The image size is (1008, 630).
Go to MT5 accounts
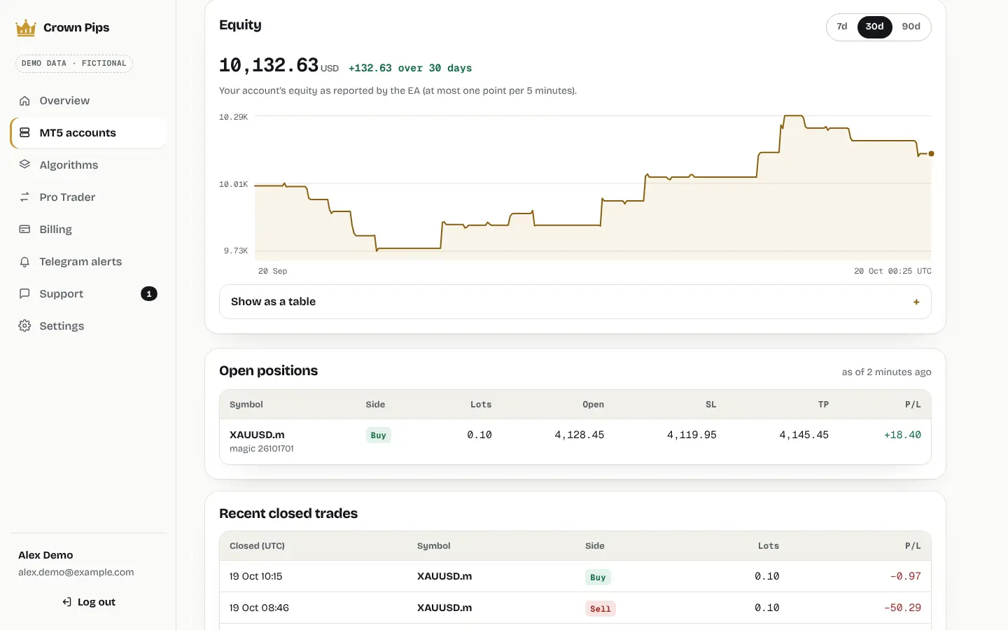[x=88, y=133]
